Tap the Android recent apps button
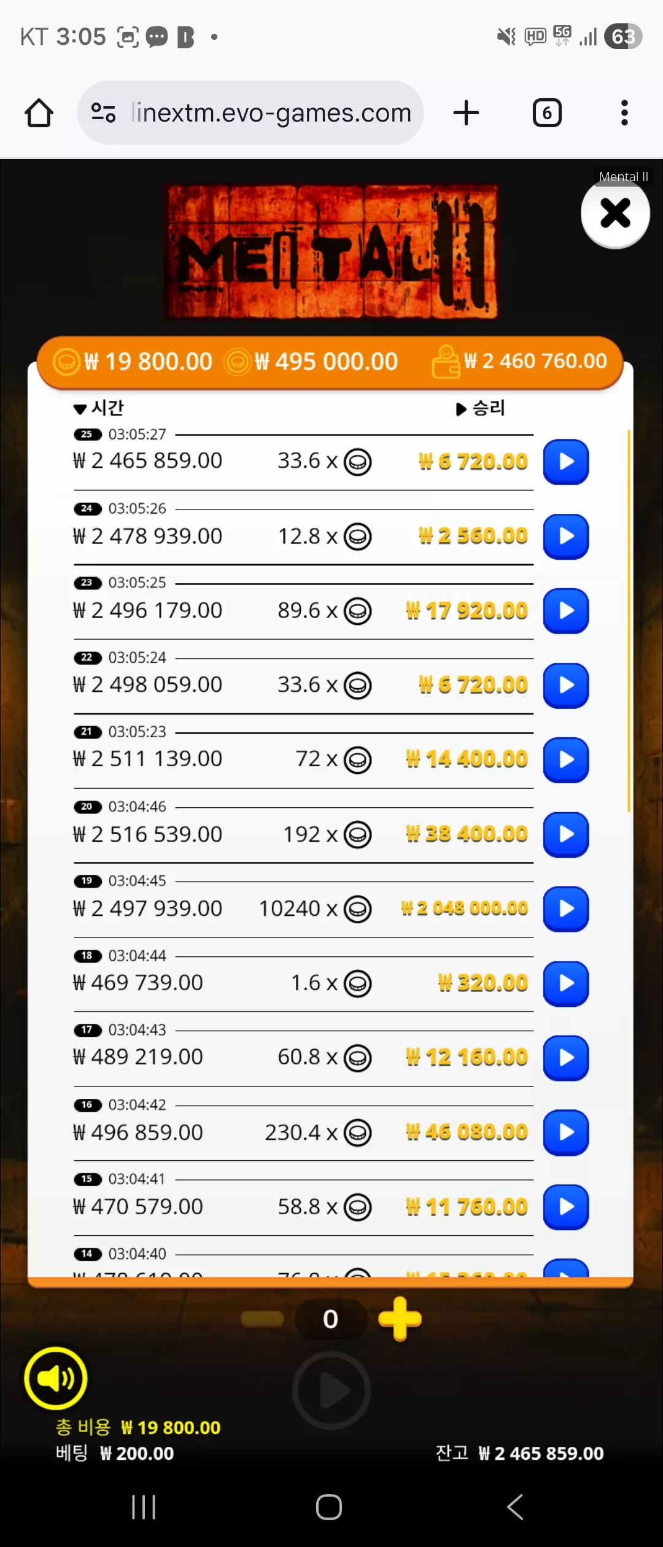Screen dimensions: 663x1547 click(x=144, y=1507)
